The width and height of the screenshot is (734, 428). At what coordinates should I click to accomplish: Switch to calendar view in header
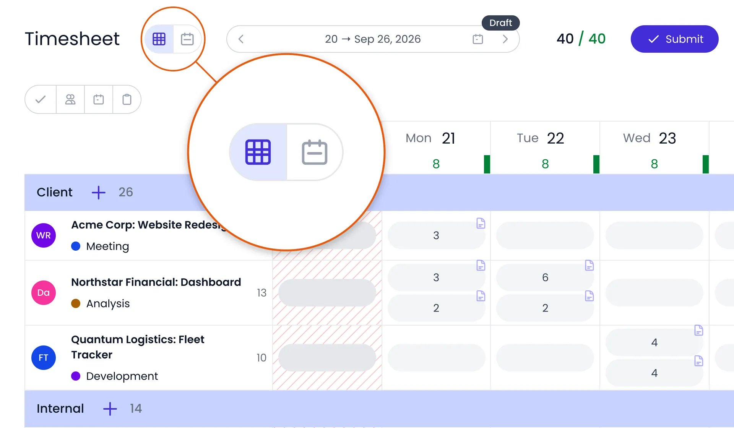tap(187, 39)
